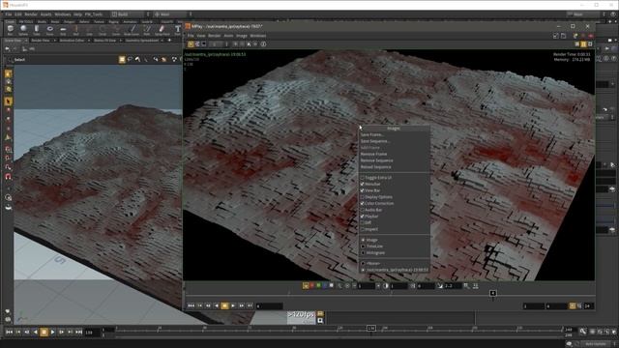Jump to first frame in MPlay playbar
Screen dimensions: 619x348
click(x=192, y=305)
